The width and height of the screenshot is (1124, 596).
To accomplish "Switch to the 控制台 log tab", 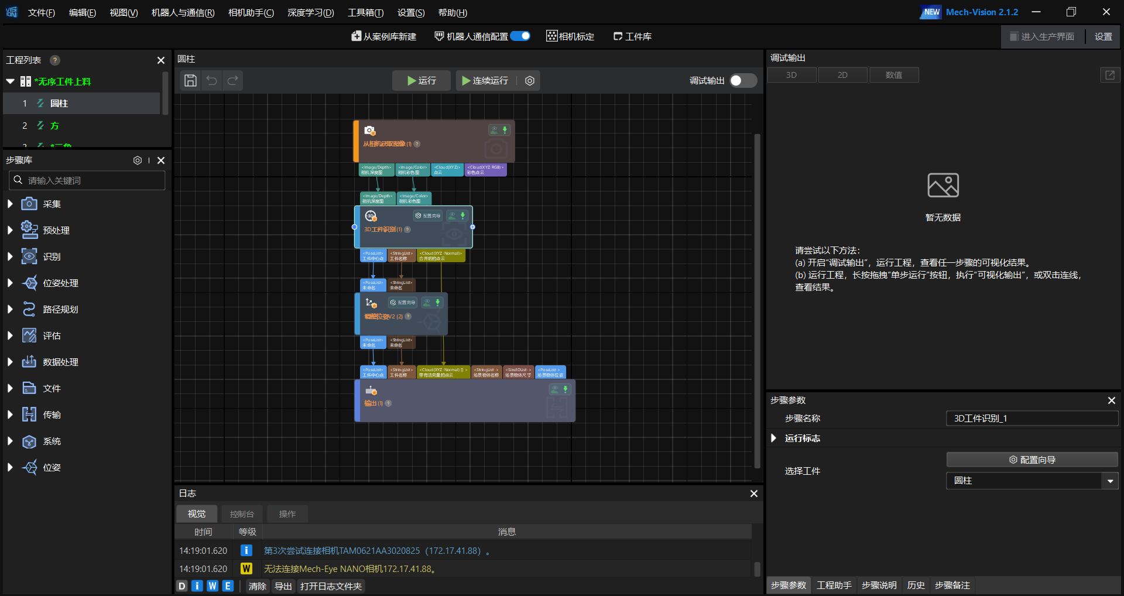I will 242,514.
